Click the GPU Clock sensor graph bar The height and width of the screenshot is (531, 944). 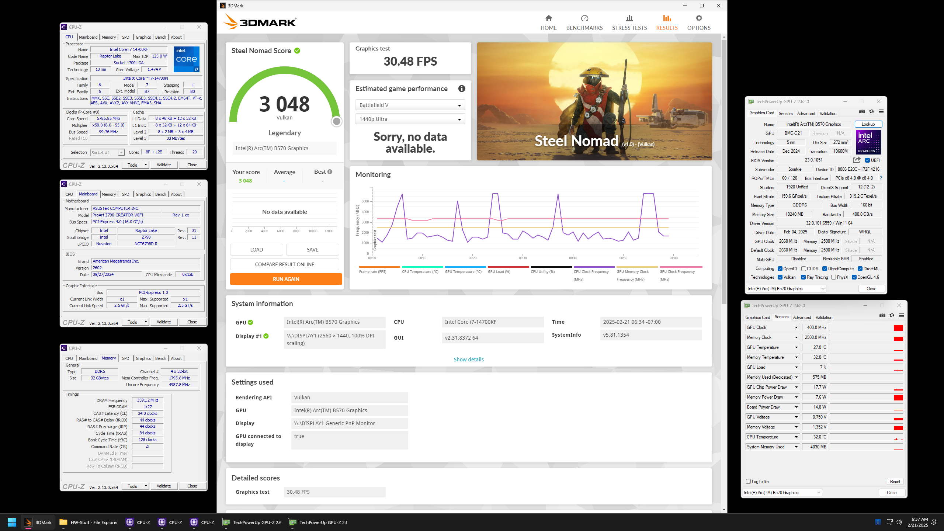866,327
